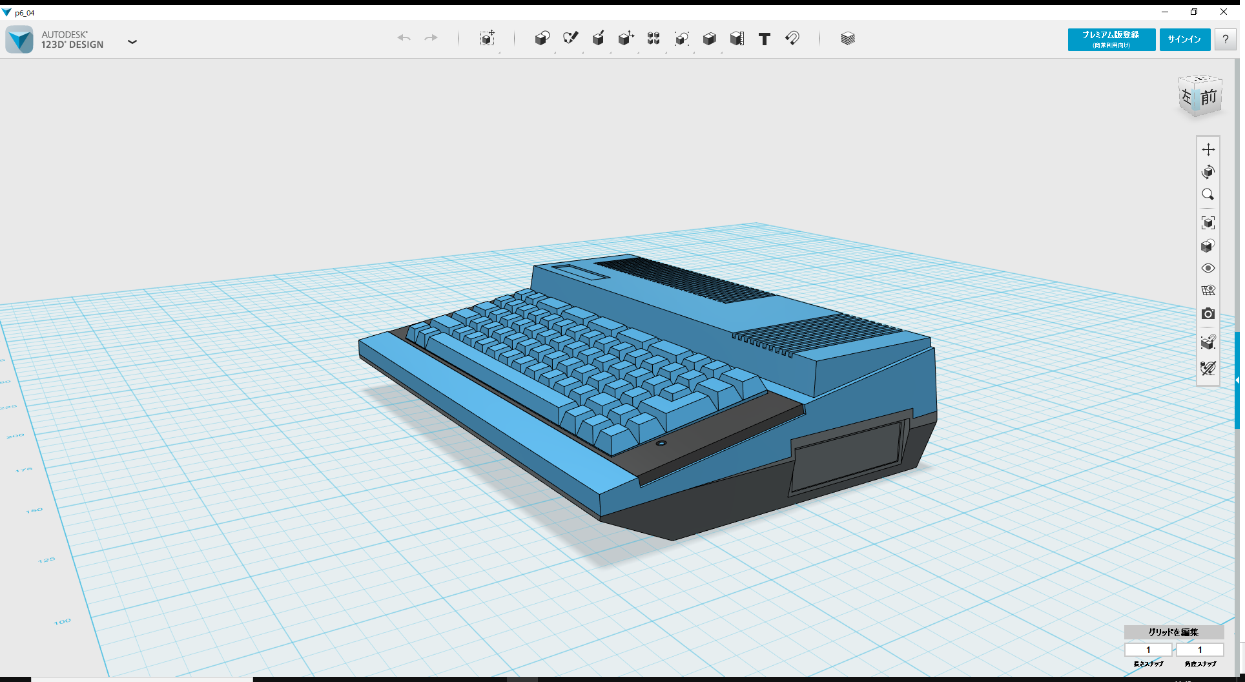Toggle hide sketches at the sidebar bottom

1209,368
